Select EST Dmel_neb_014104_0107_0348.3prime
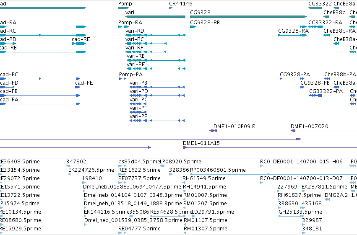 [133, 196]
